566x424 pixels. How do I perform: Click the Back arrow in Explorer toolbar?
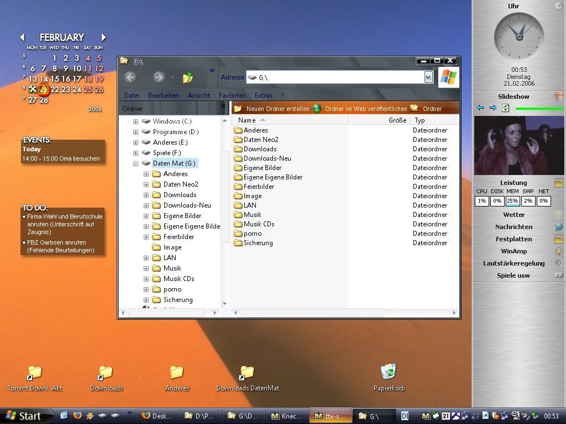coord(130,77)
